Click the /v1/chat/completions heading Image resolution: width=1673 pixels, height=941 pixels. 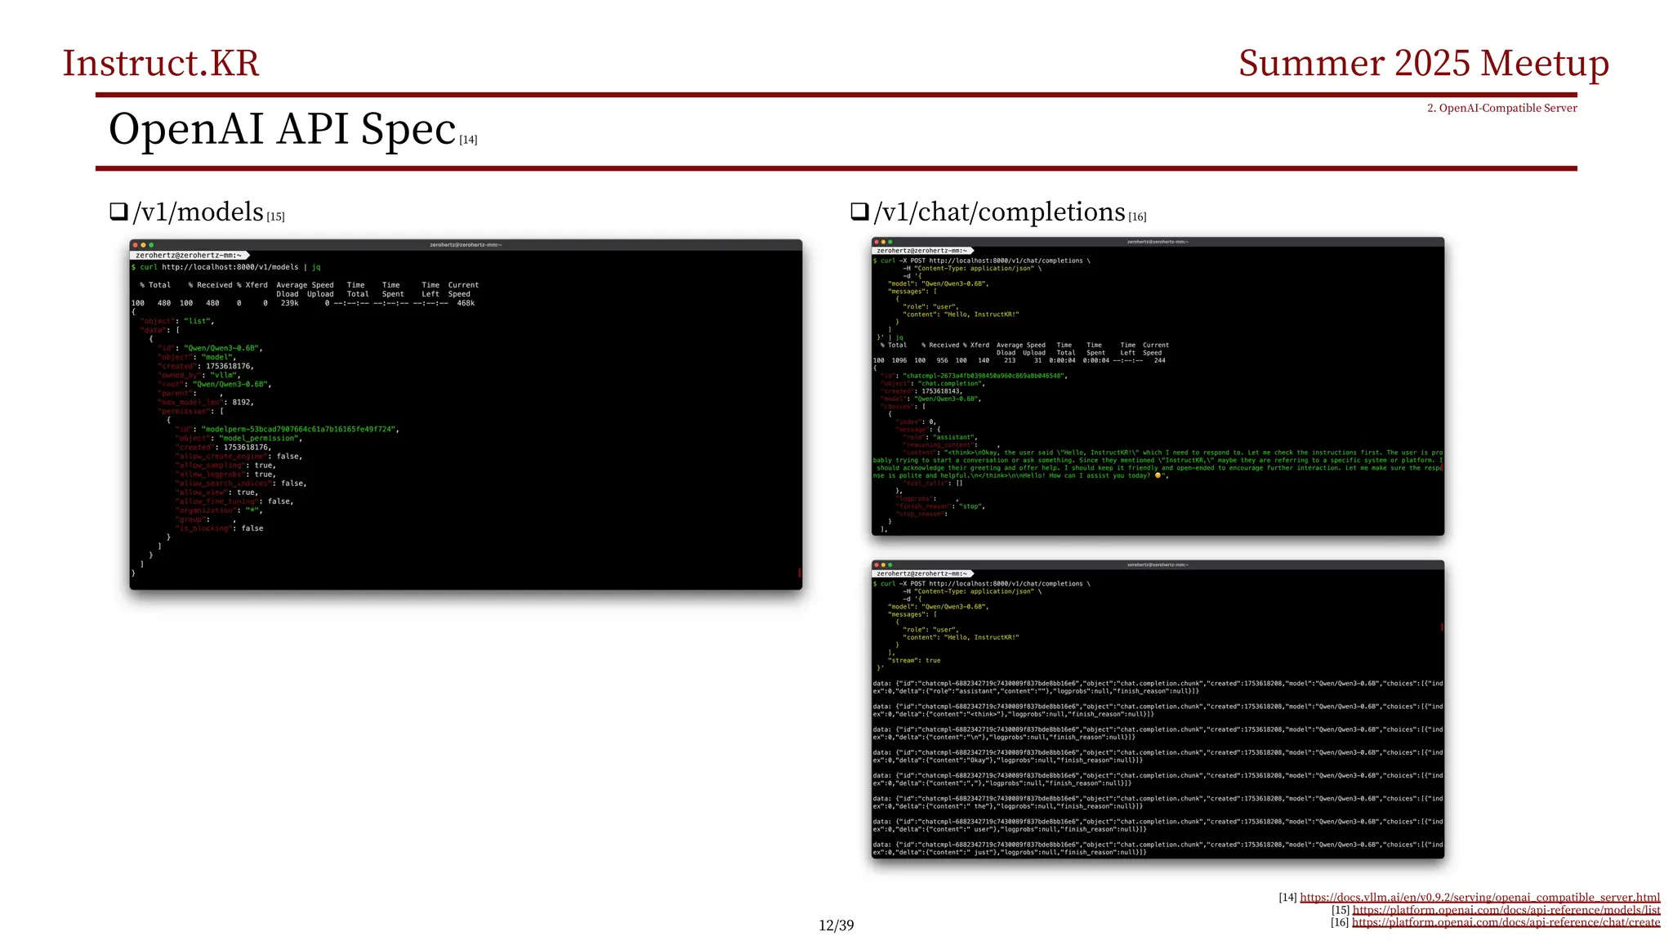click(x=999, y=212)
